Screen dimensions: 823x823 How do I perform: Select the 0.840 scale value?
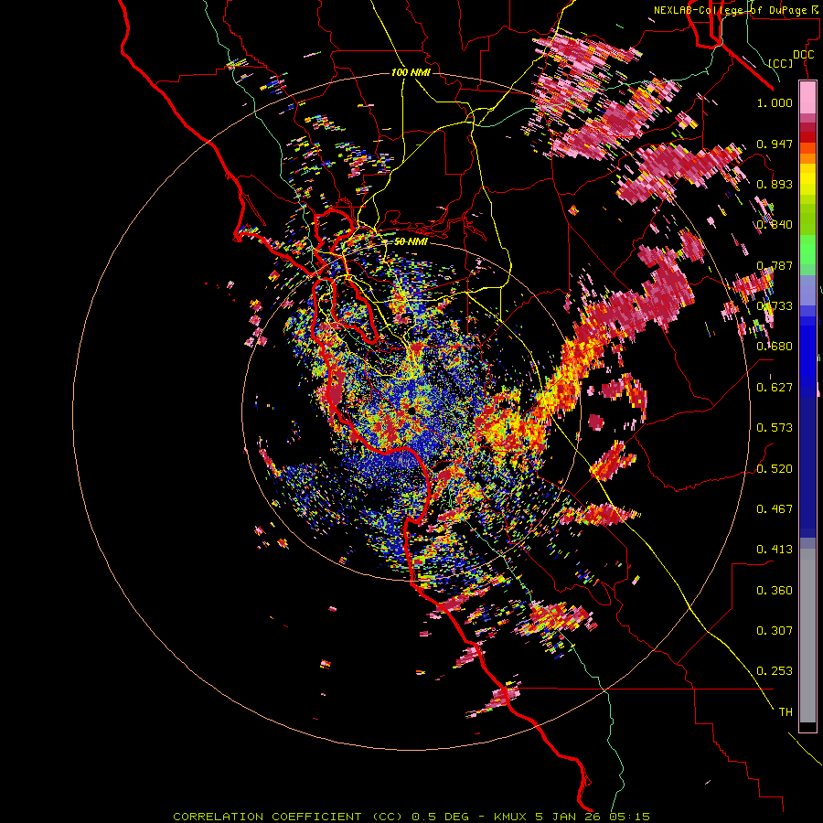coord(775,225)
